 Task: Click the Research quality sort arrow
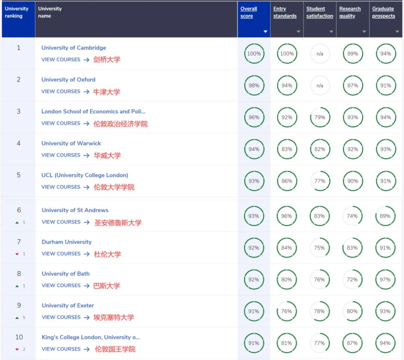pos(364,32)
